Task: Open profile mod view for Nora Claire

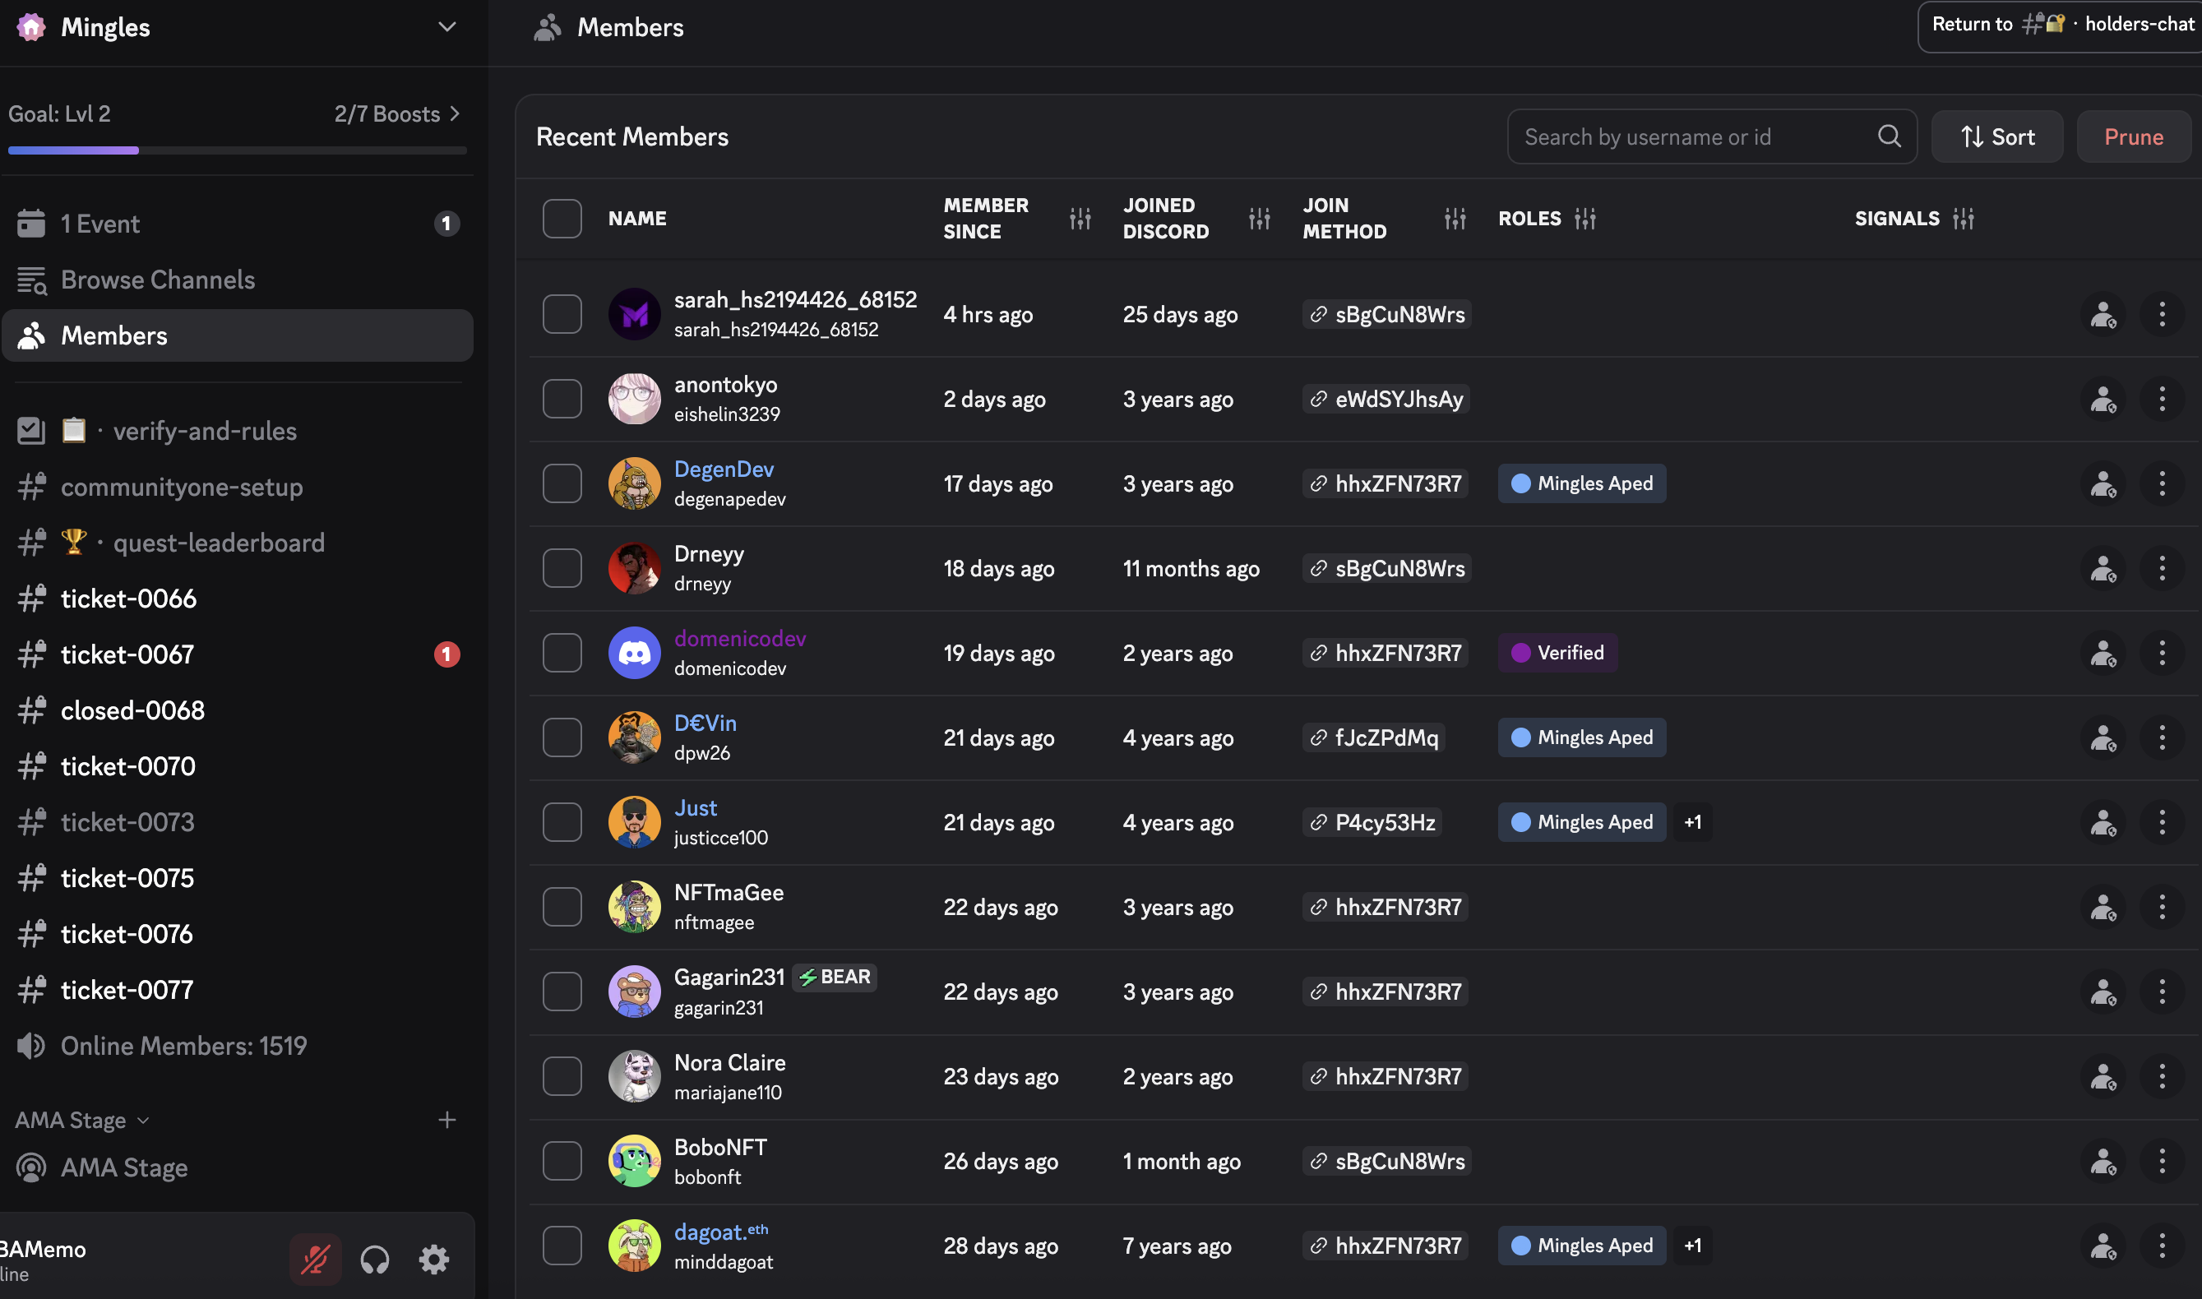Action: coord(2103,1077)
